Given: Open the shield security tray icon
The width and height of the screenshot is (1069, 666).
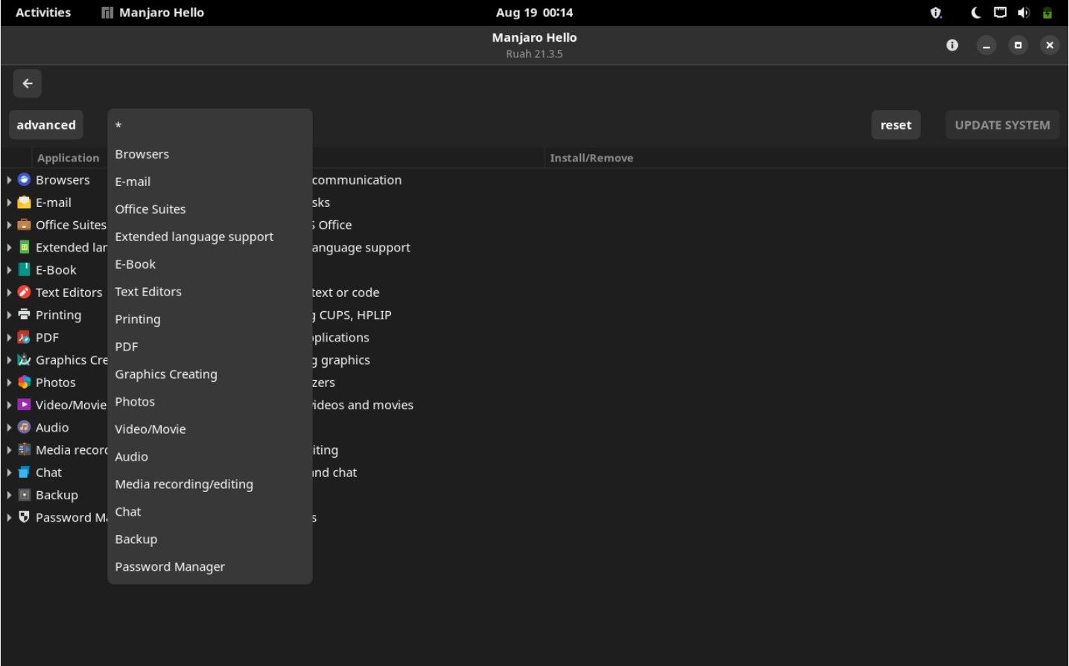Looking at the screenshot, I should pyautogui.click(x=936, y=13).
